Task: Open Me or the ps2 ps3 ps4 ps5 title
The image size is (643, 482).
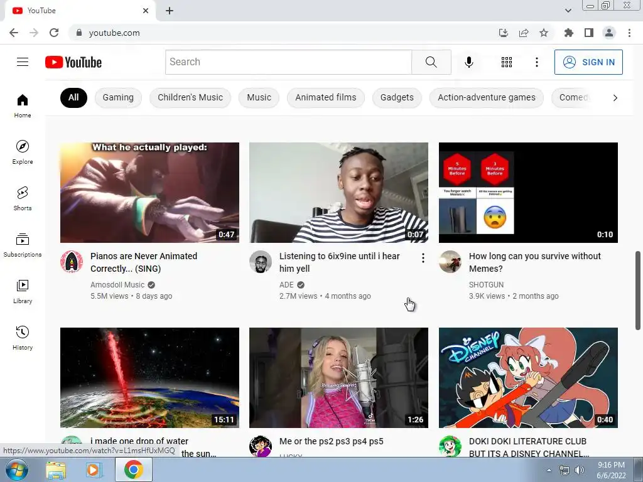Action: click(x=332, y=441)
